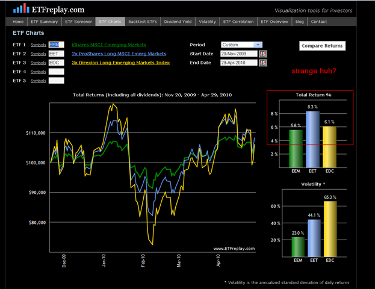The image size is (375, 289).
Task: Click the 65.3 % volatility label above EDC
Action: tap(330, 197)
